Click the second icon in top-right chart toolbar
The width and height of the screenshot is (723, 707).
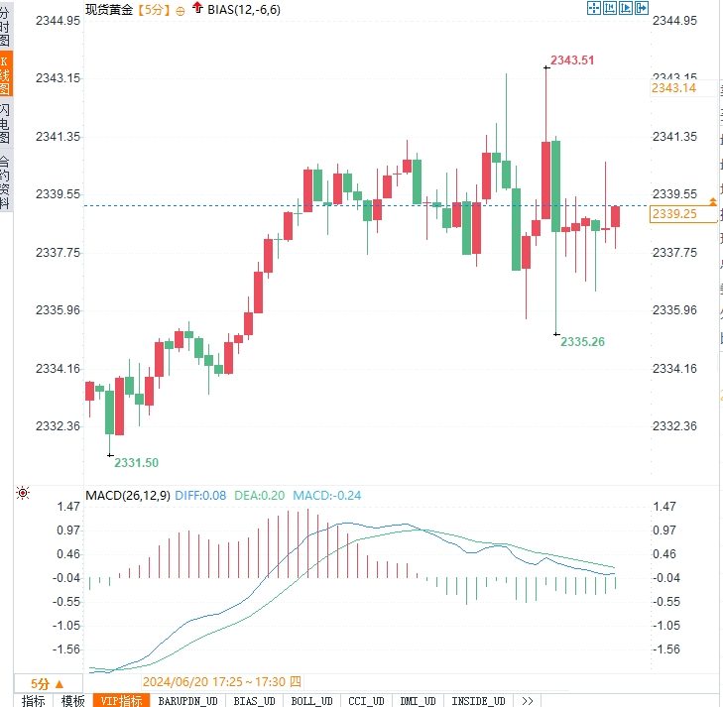(x=610, y=8)
